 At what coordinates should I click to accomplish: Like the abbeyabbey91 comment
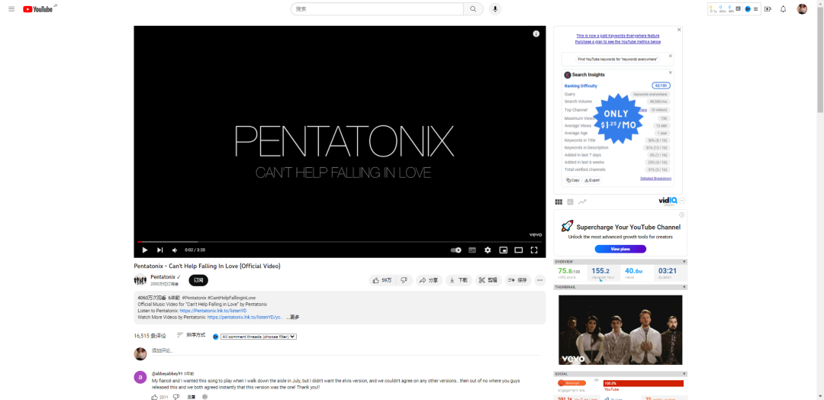click(154, 397)
